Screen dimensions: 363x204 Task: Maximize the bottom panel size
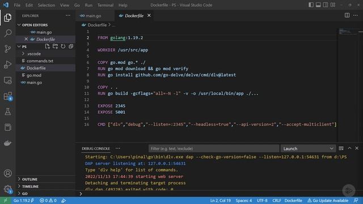[349, 148]
